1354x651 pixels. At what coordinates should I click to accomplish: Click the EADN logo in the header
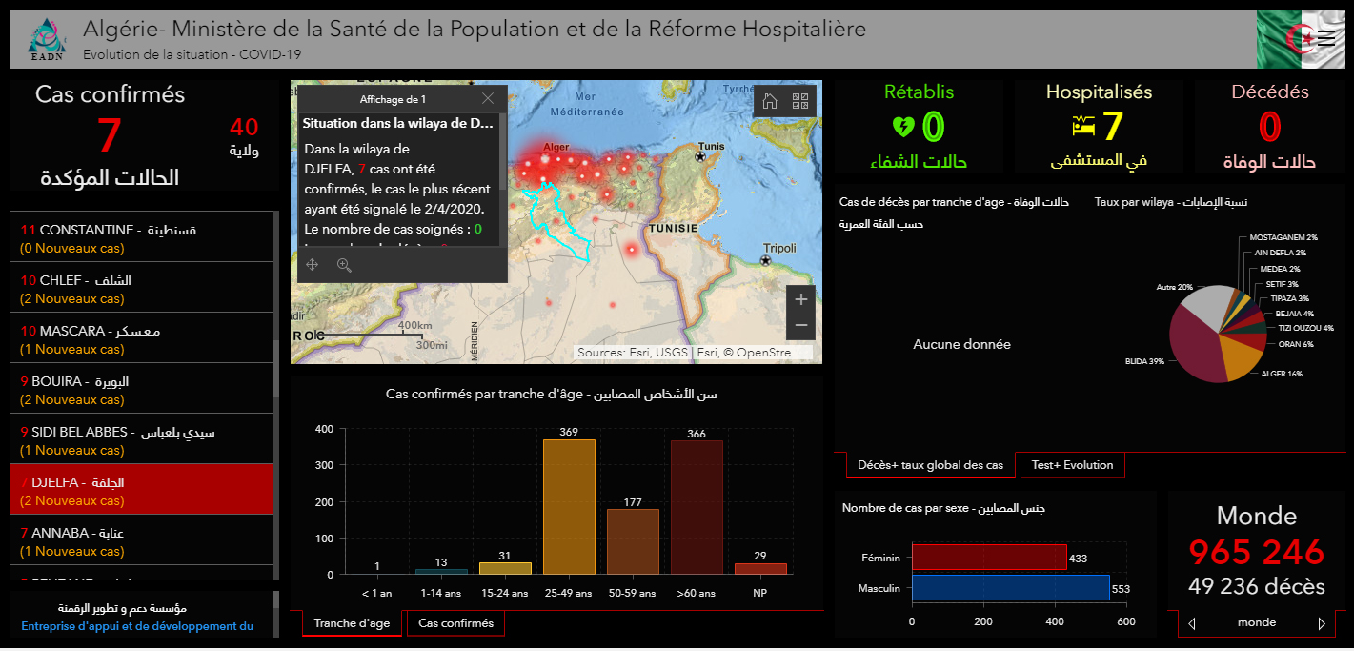click(47, 39)
